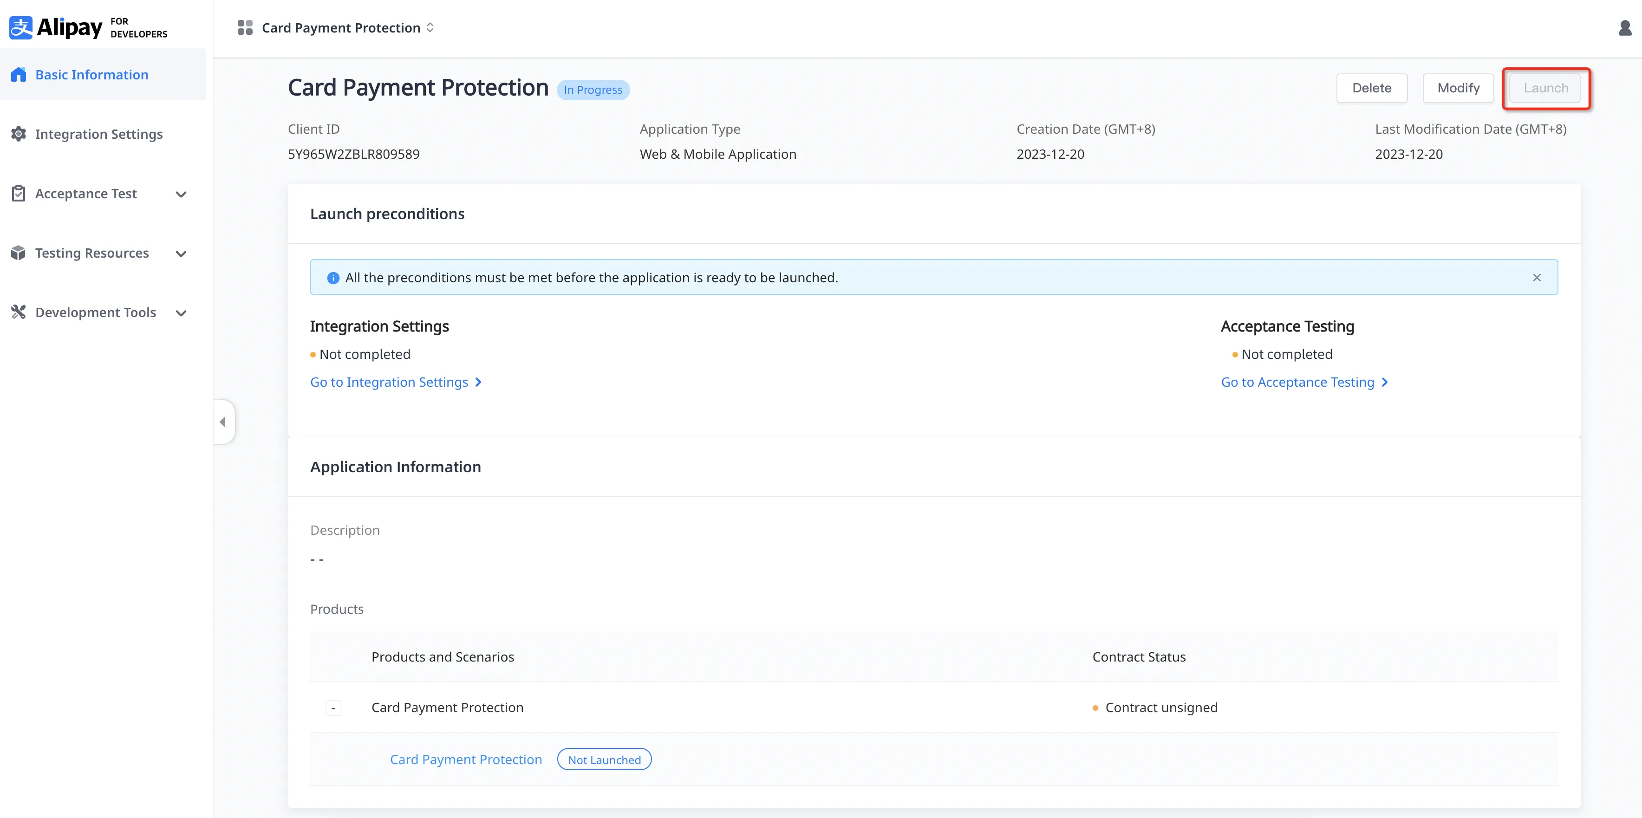Image resolution: width=1642 pixels, height=818 pixels.
Task: Click the Testing Resources cube icon
Action: pos(19,253)
